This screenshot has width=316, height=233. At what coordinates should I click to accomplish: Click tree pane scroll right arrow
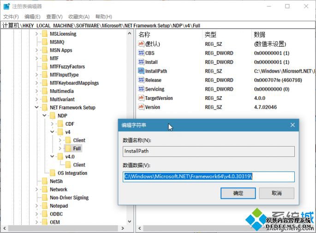[x=123, y=228]
